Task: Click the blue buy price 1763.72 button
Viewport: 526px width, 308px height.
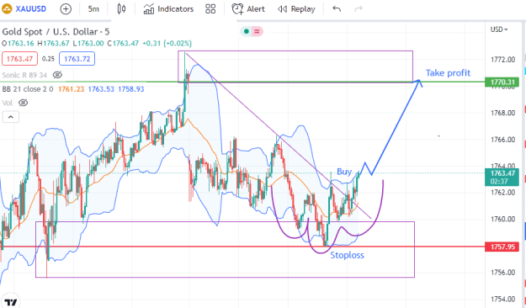Action: (x=77, y=59)
